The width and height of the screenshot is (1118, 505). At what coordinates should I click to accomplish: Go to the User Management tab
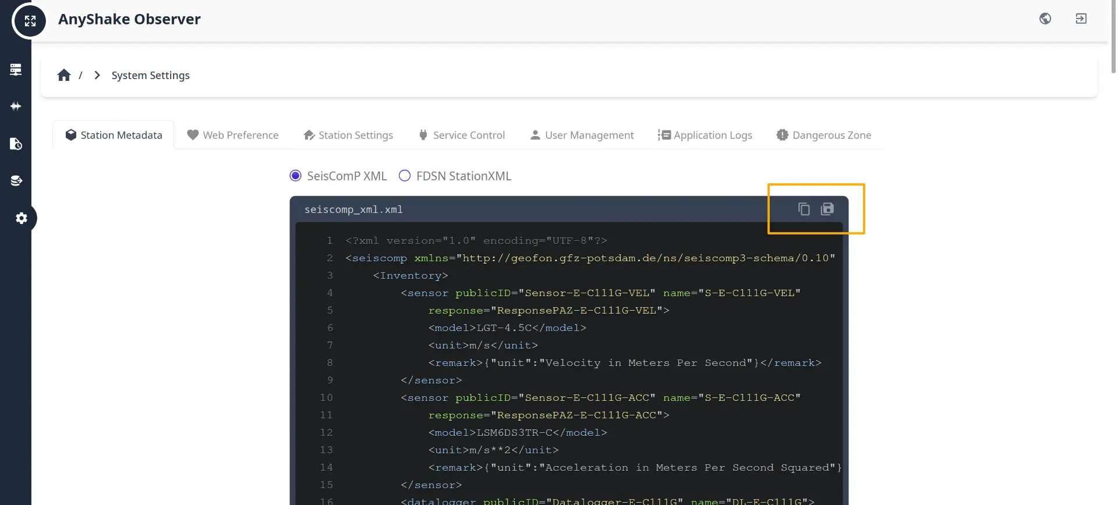click(582, 135)
